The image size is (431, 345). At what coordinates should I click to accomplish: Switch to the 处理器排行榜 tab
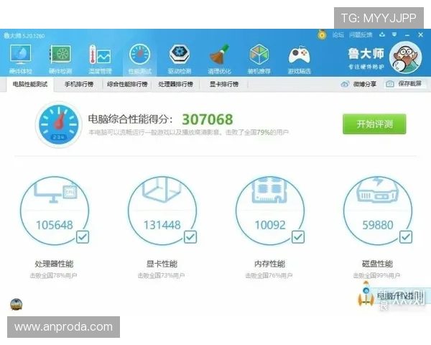click(x=175, y=84)
